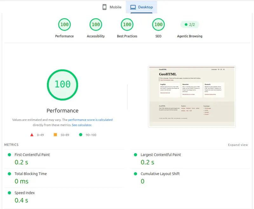Image resolution: width=254 pixels, height=209 pixels.
Task: Click the Accessibility label
Action: pyautogui.click(x=96, y=36)
